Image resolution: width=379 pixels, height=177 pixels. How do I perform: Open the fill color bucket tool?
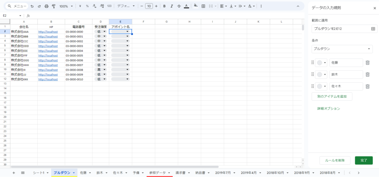click(x=195, y=6)
